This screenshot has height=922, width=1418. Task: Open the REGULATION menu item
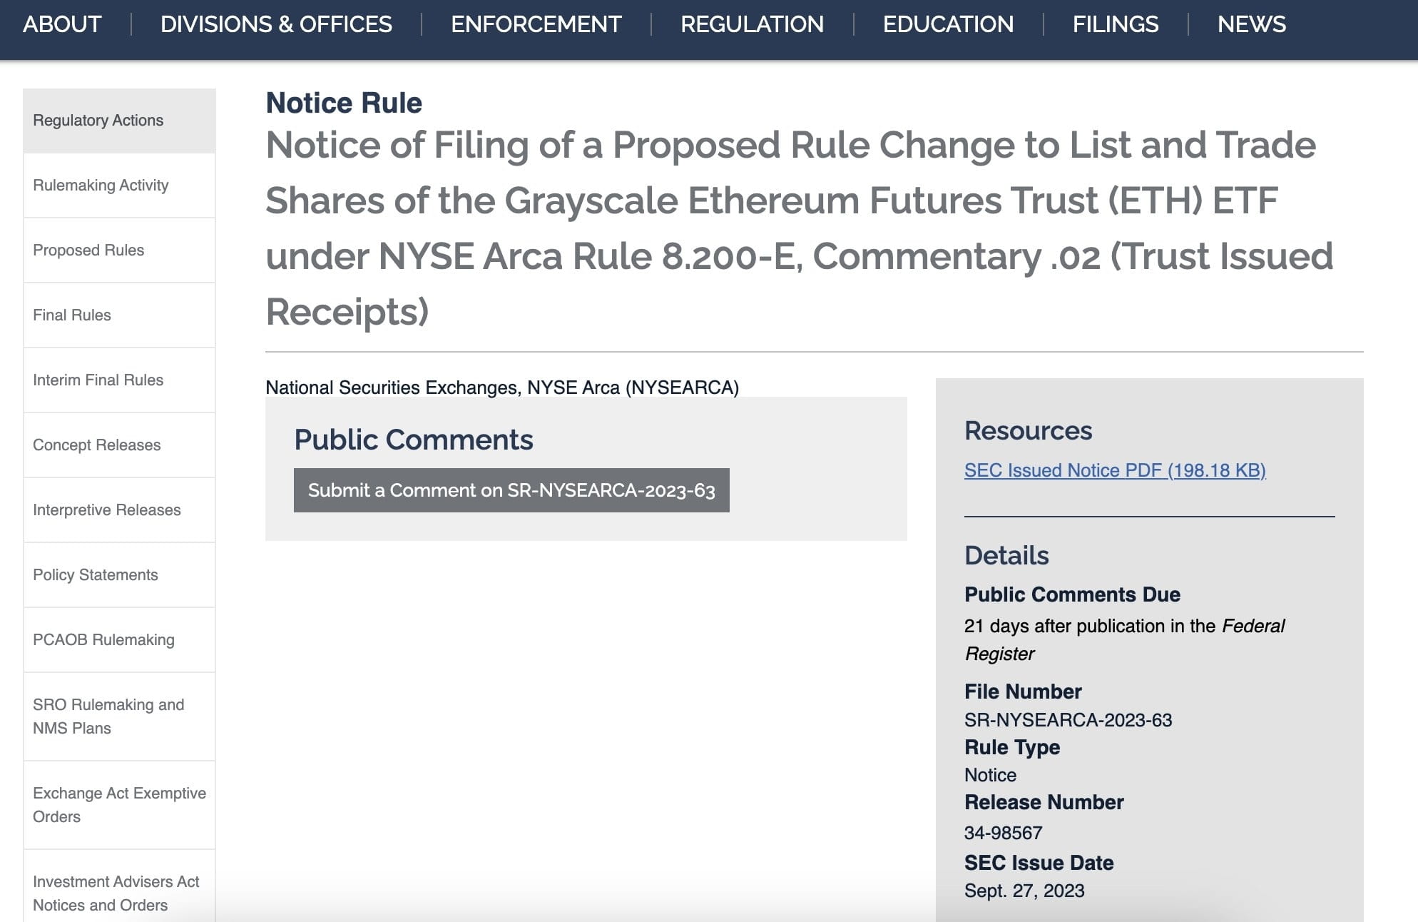(752, 24)
